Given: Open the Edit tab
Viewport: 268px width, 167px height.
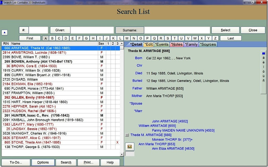Looking at the screenshot, I should coord(148,45).
